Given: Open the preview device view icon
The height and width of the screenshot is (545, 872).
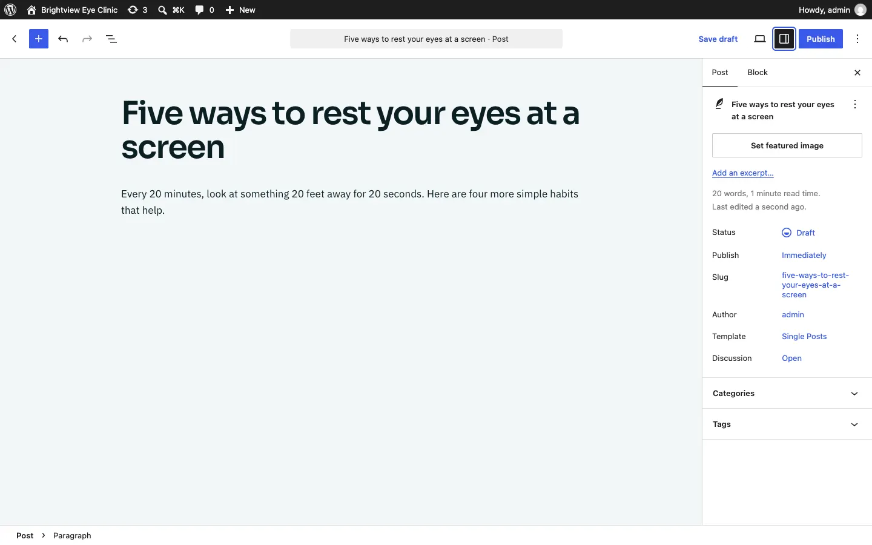Looking at the screenshot, I should click(x=760, y=39).
